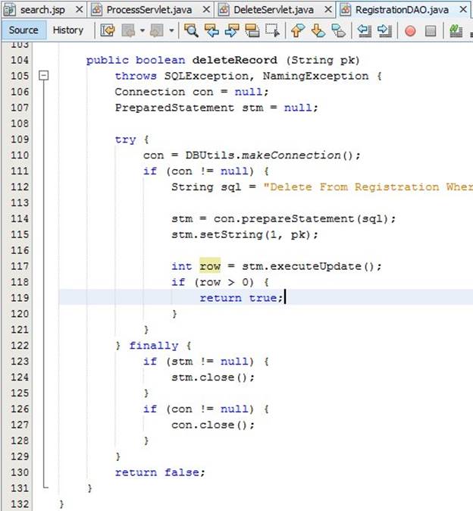Toggle rectangular selection mode

point(272,30)
